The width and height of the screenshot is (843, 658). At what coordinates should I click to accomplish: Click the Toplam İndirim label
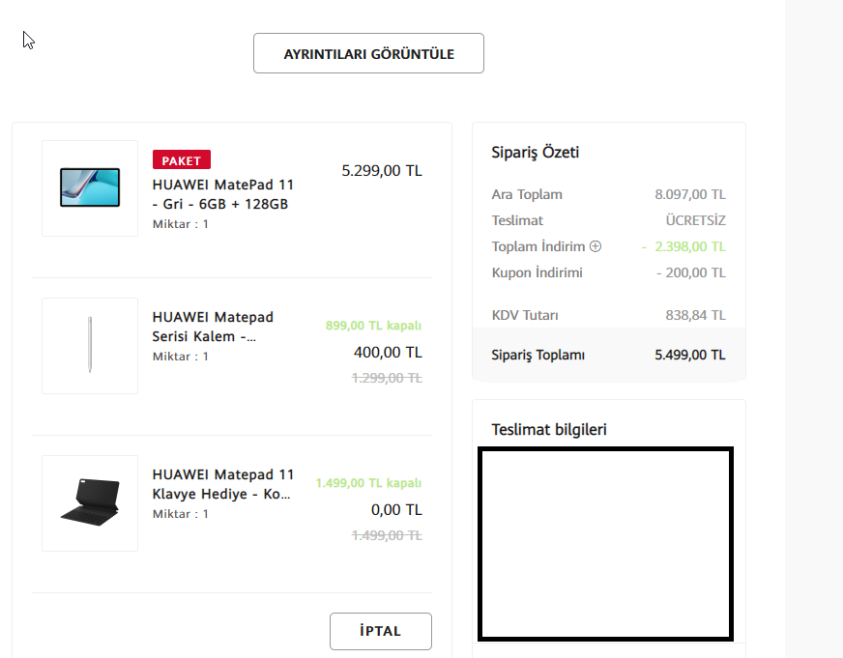538,246
